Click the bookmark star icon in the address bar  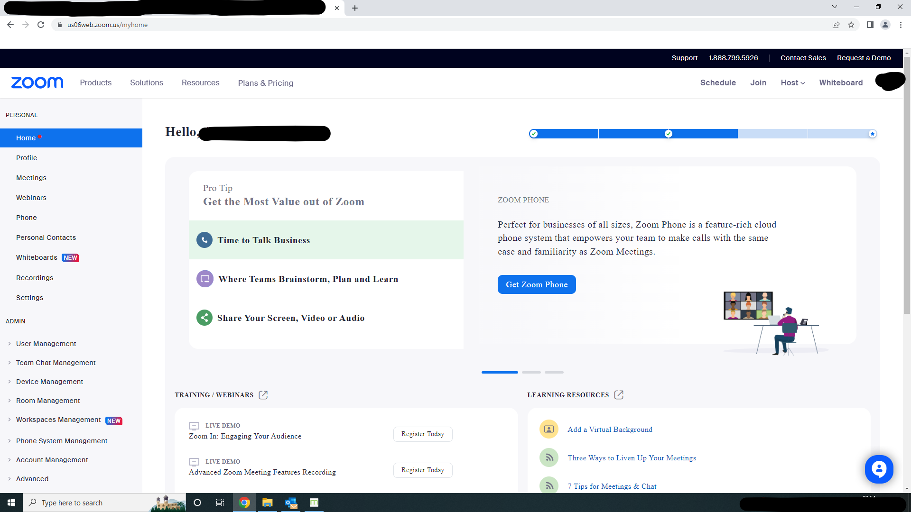click(851, 25)
